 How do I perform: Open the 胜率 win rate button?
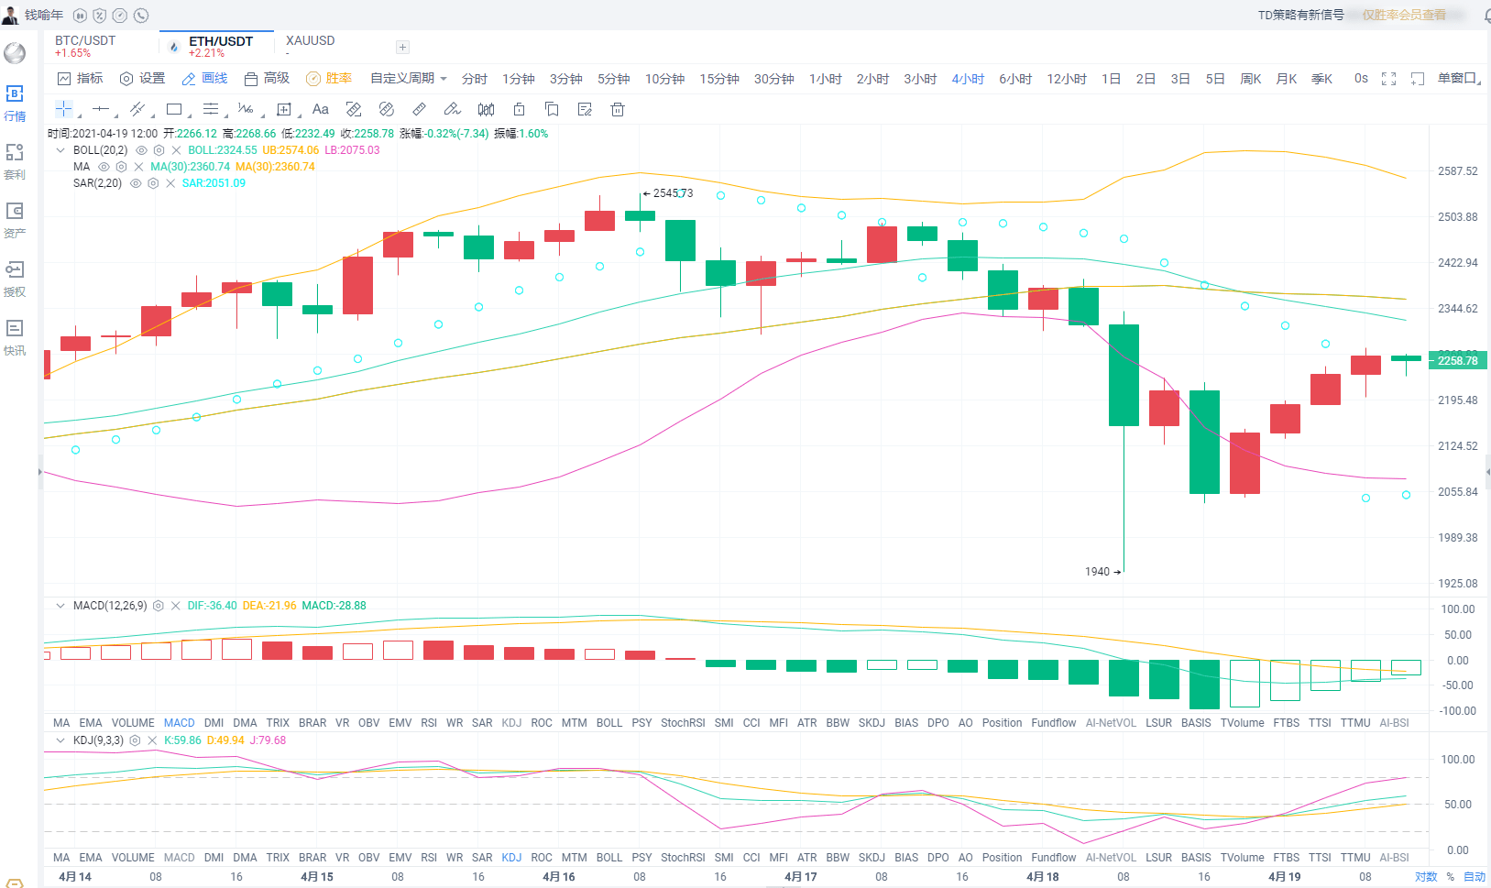click(x=329, y=79)
